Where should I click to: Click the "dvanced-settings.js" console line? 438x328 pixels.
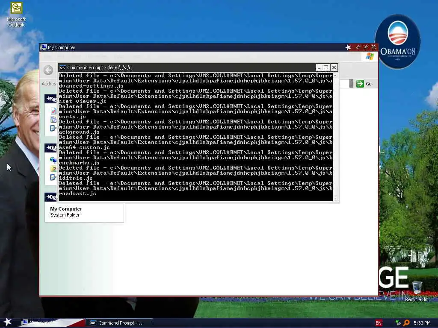pos(91,86)
